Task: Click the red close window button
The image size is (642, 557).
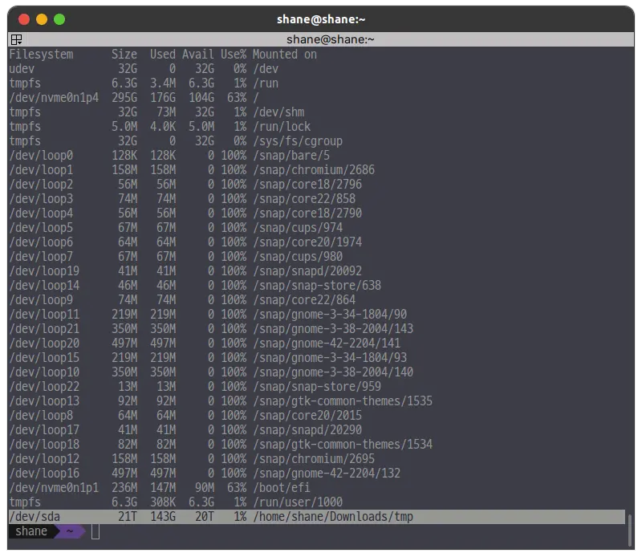Action: 24,19
